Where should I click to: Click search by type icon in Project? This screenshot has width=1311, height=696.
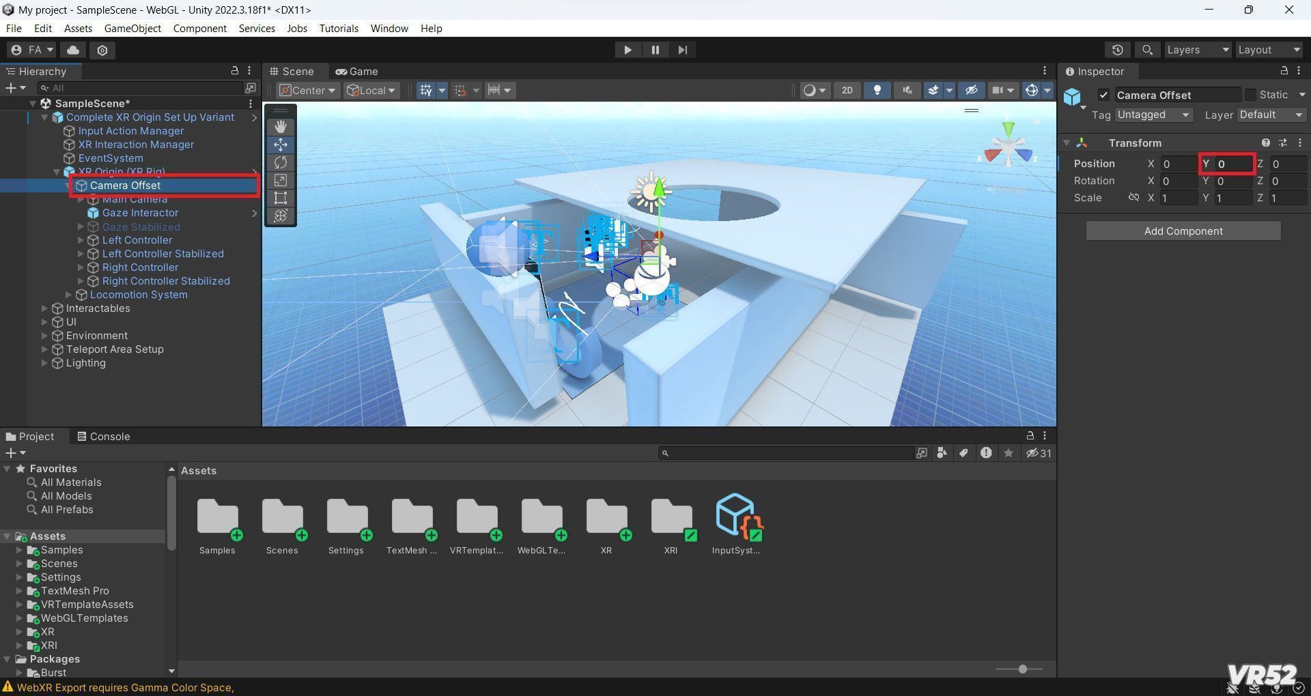click(942, 453)
